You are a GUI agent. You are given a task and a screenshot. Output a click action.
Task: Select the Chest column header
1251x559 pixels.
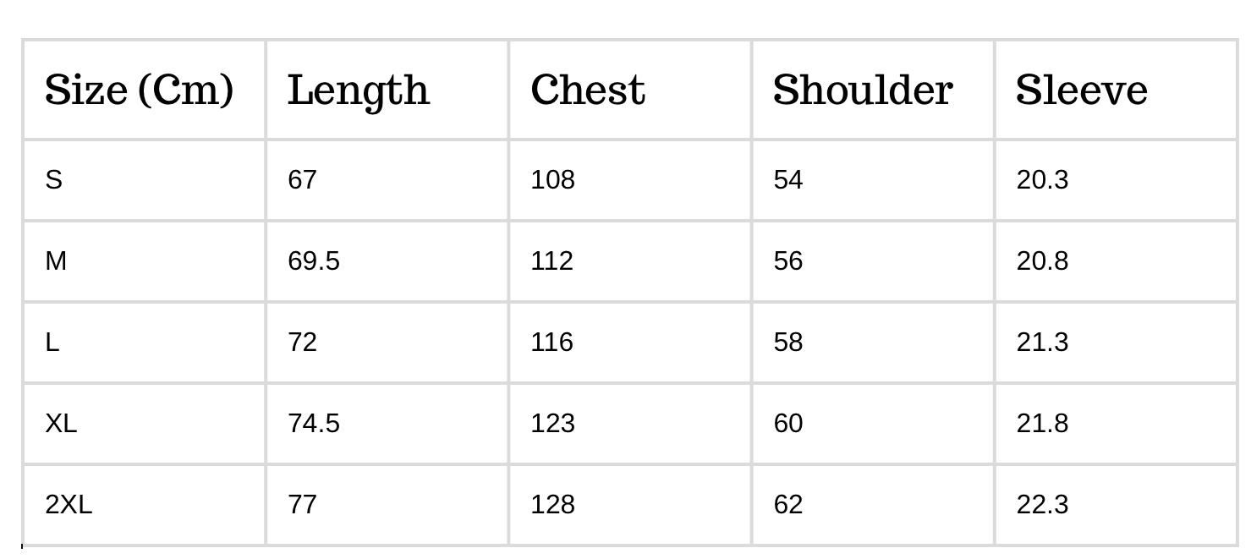588,90
